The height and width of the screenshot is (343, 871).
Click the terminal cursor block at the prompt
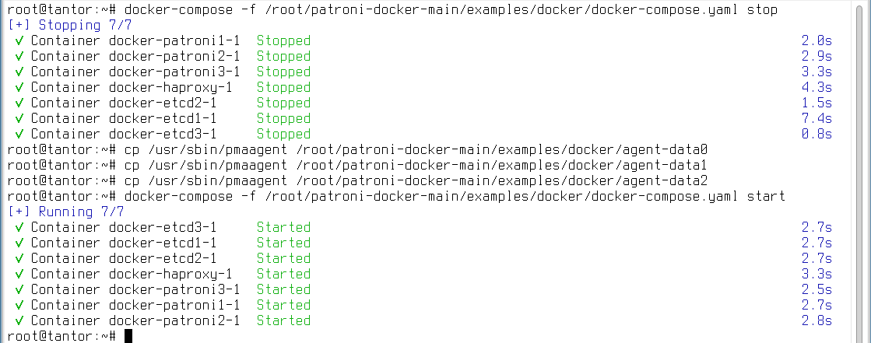tap(128, 336)
